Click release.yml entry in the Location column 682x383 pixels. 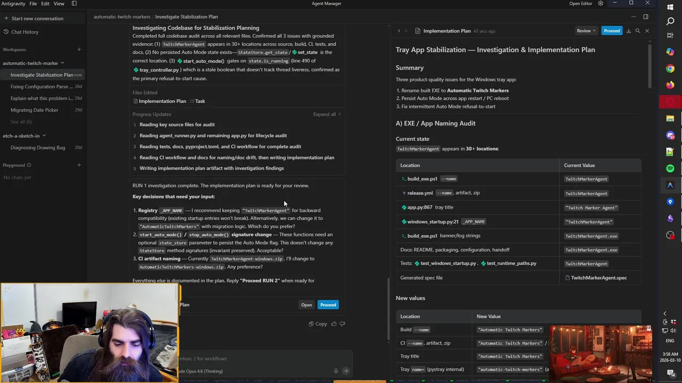click(417, 193)
